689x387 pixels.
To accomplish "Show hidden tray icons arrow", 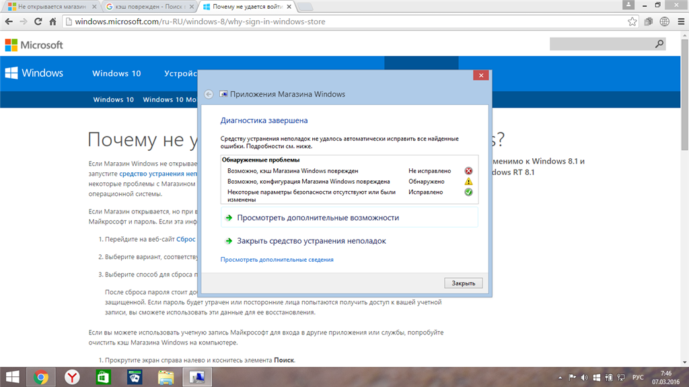I will (x=560, y=378).
